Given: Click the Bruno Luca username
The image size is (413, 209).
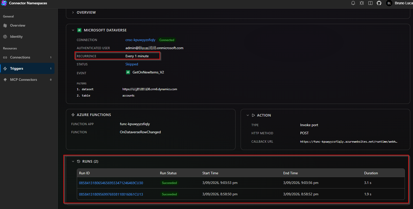Looking at the screenshot, I should coord(404,3).
